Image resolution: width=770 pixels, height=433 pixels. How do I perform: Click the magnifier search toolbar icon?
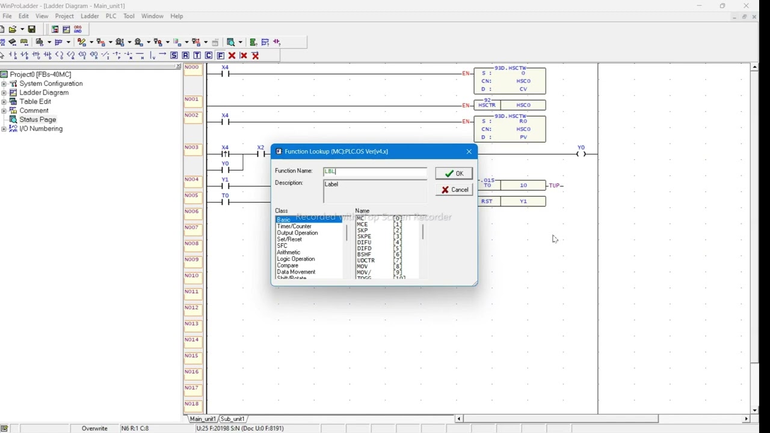click(x=230, y=42)
